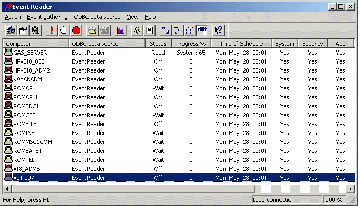Select the GAS_SERVER row name
Viewport: 358px width, 206px height.
coord(30,53)
